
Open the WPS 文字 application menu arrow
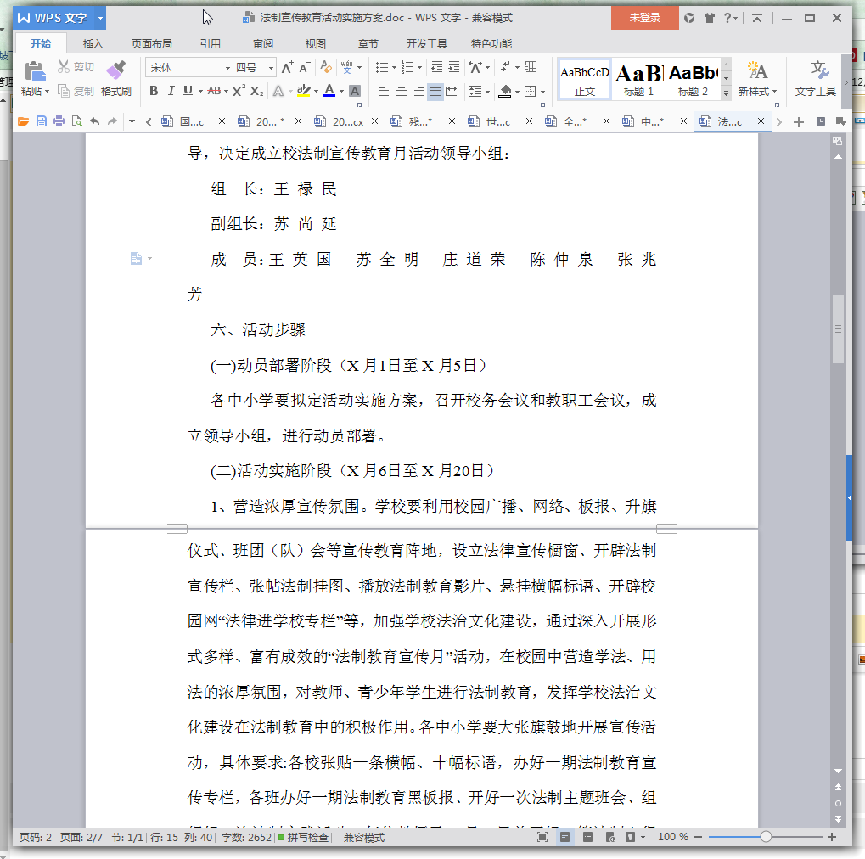(x=100, y=18)
